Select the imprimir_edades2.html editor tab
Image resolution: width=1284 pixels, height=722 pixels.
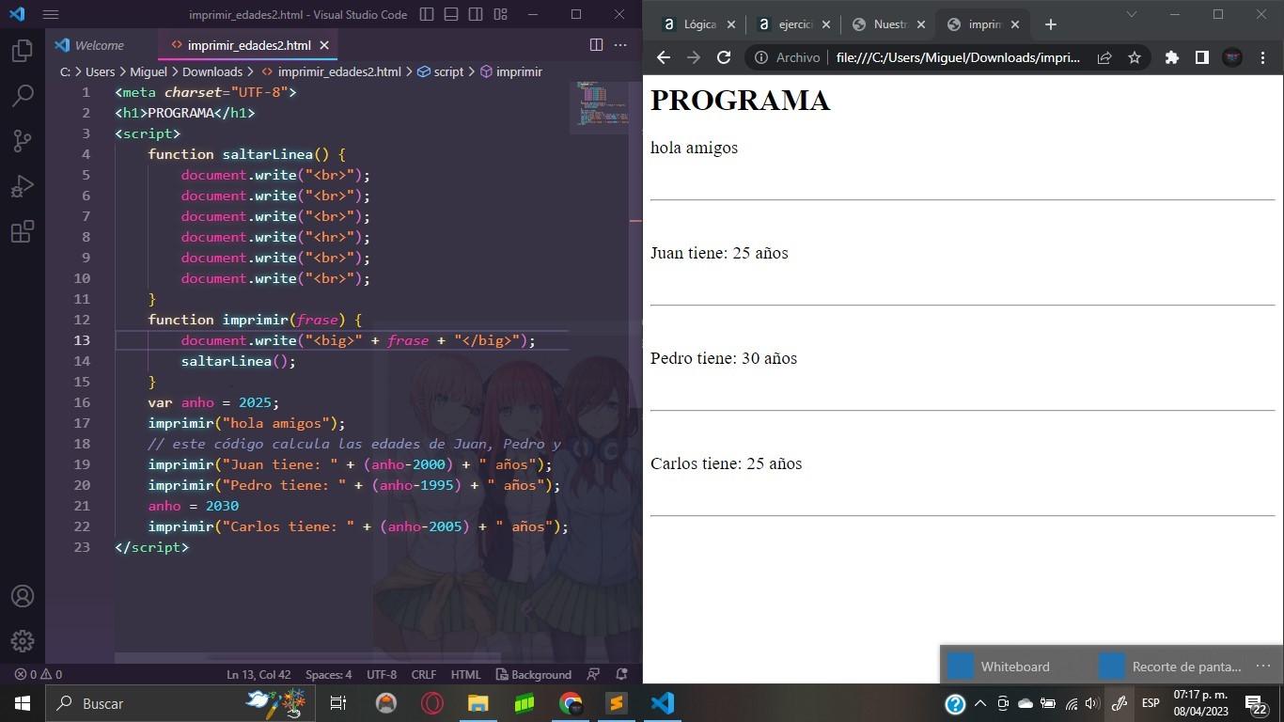point(249,45)
